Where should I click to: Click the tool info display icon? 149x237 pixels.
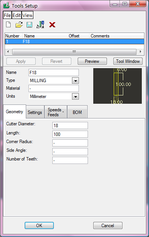coord(40,25)
